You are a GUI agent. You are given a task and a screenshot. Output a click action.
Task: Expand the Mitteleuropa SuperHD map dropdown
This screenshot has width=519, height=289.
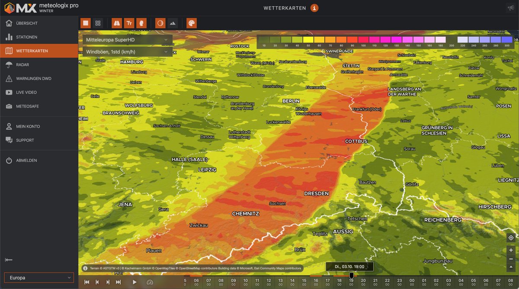click(x=127, y=39)
